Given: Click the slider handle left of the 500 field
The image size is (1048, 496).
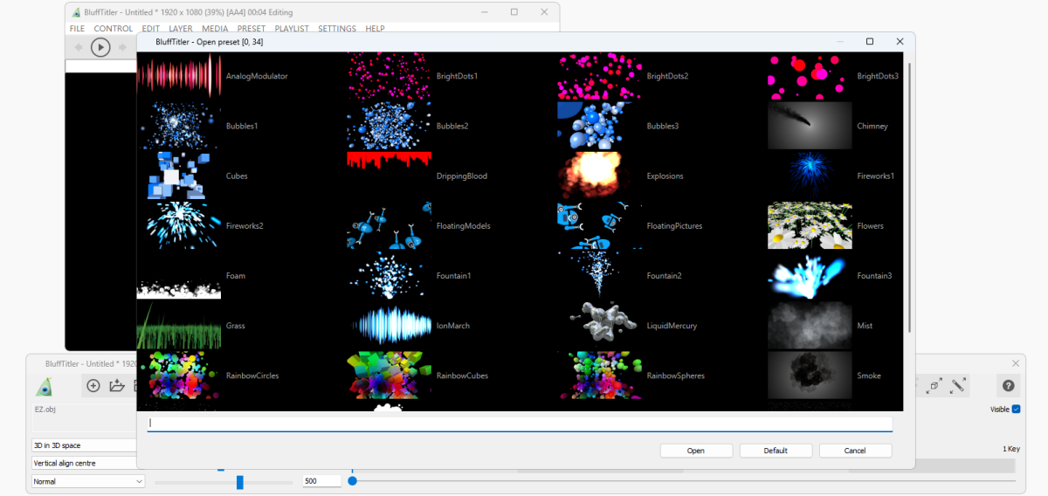Looking at the screenshot, I should click(239, 482).
